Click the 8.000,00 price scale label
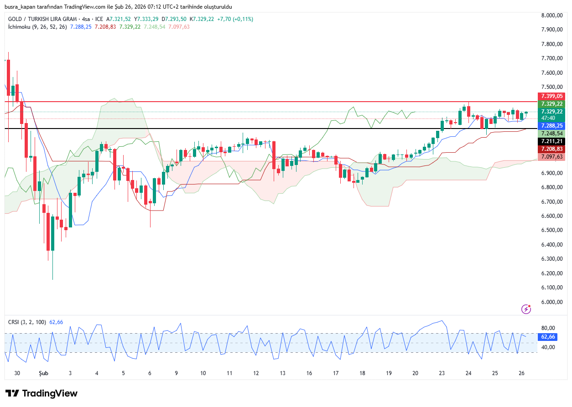 pos(551,15)
